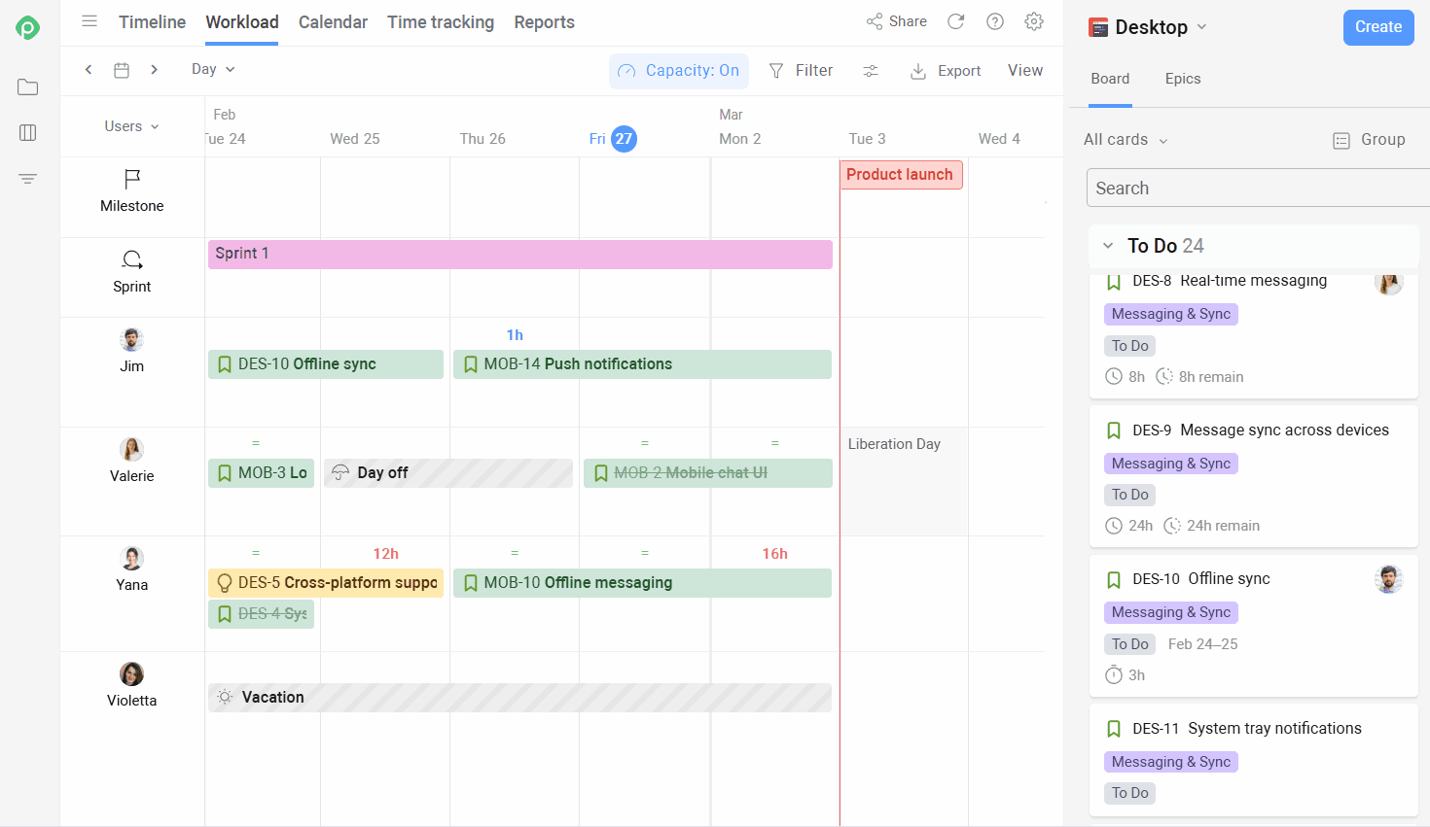Click the Messaging & Sync tag on DES-9

pyautogui.click(x=1171, y=464)
